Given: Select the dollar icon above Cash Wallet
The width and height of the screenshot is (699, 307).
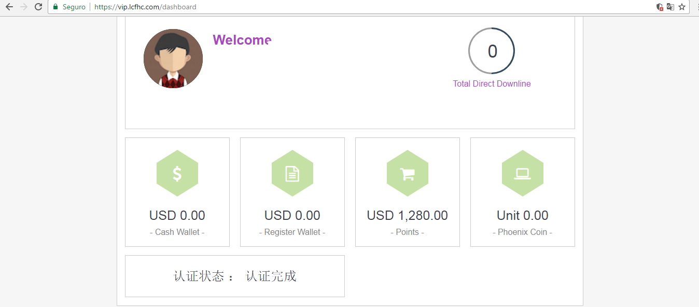Looking at the screenshot, I should point(177,173).
